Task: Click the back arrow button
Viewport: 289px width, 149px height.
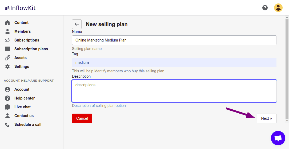Action: (x=77, y=24)
